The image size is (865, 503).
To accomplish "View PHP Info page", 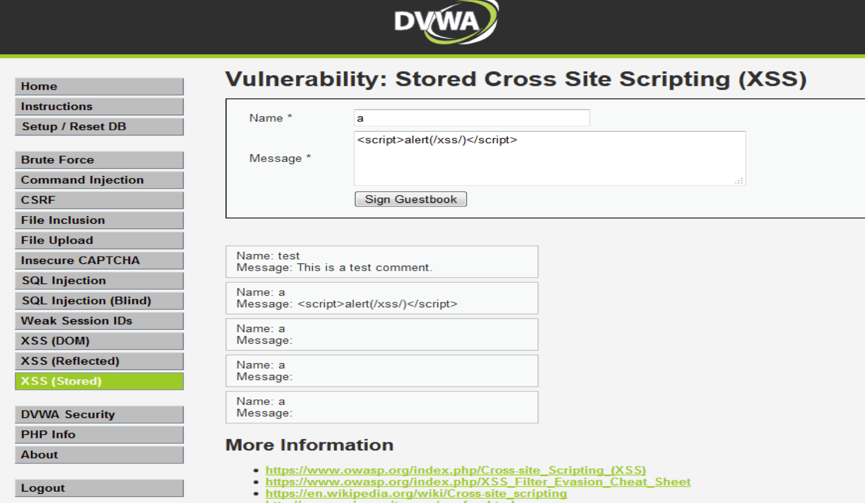I will click(99, 435).
